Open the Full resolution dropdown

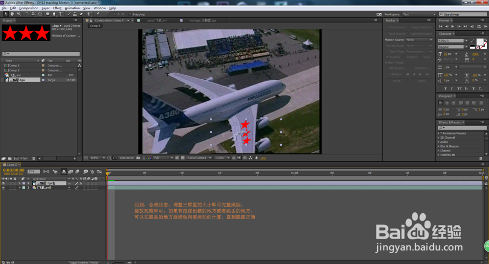[x=163, y=158]
